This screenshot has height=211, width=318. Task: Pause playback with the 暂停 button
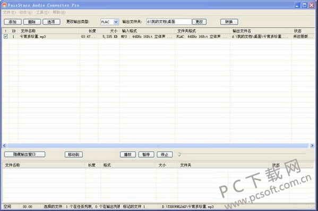[x=146, y=154]
